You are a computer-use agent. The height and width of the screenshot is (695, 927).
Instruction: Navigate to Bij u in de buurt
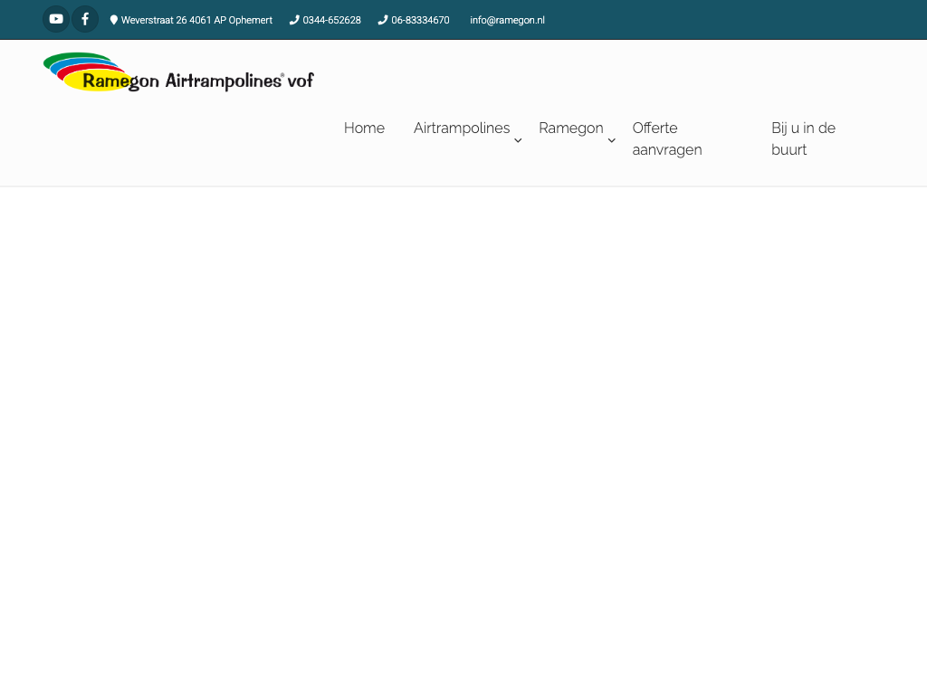(803, 139)
